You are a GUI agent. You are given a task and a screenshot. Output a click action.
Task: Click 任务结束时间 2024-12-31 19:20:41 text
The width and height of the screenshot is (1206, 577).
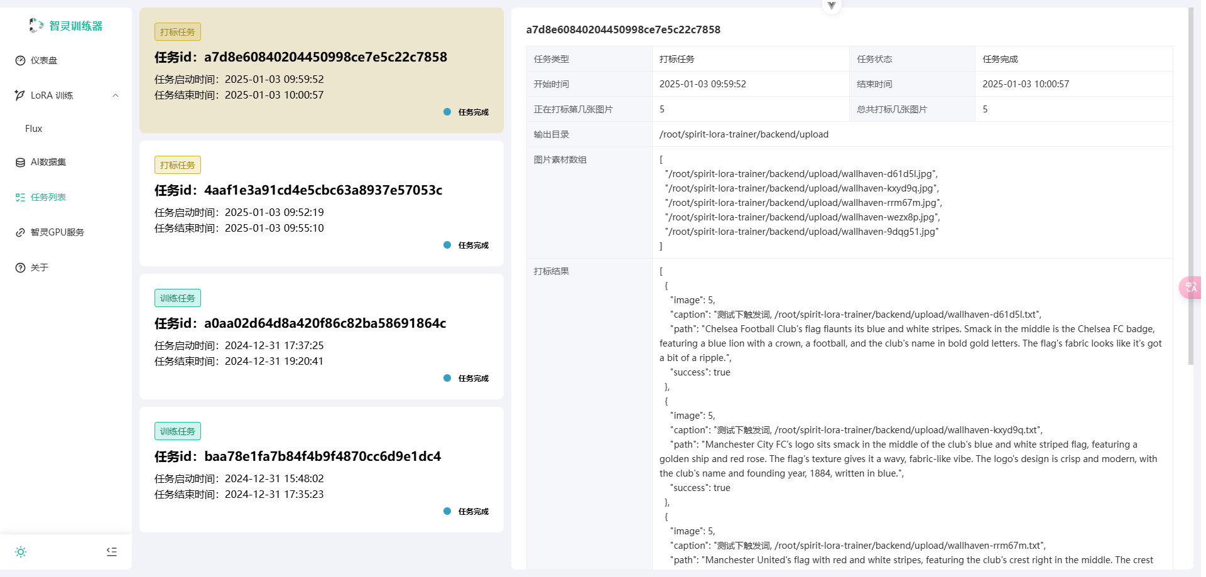tap(239, 361)
